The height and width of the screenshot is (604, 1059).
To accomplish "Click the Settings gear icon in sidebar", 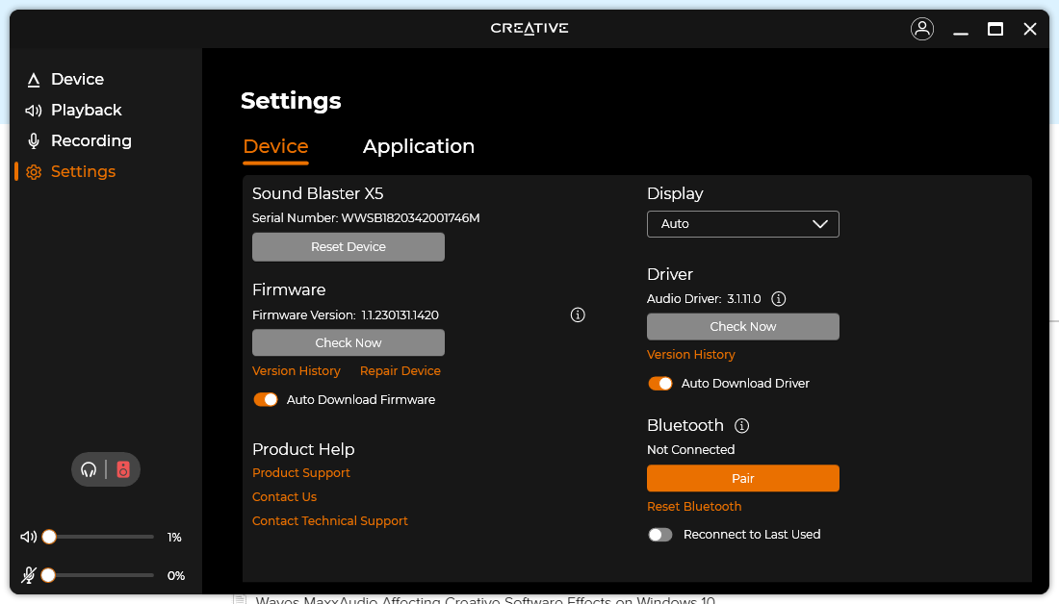I will click(33, 172).
